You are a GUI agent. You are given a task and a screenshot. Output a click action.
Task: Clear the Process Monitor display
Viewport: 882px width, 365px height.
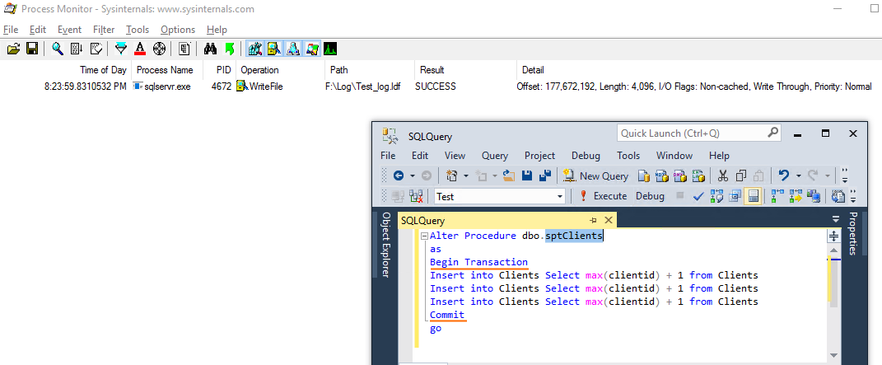tap(96, 49)
